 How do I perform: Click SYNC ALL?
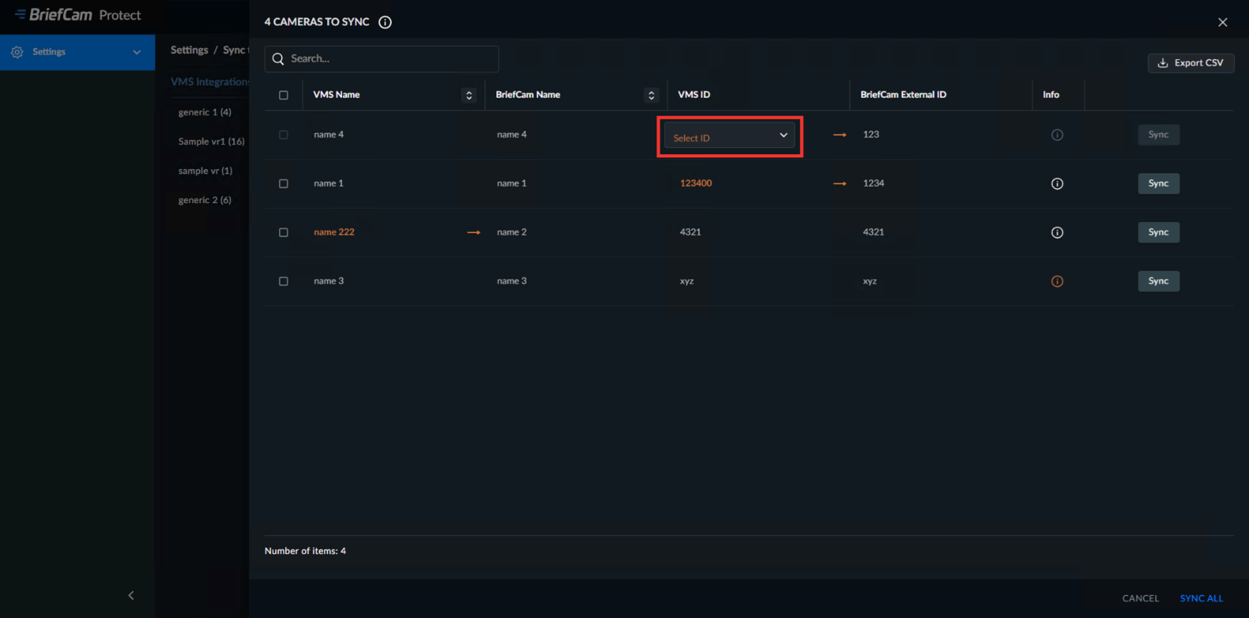[1202, 598]
